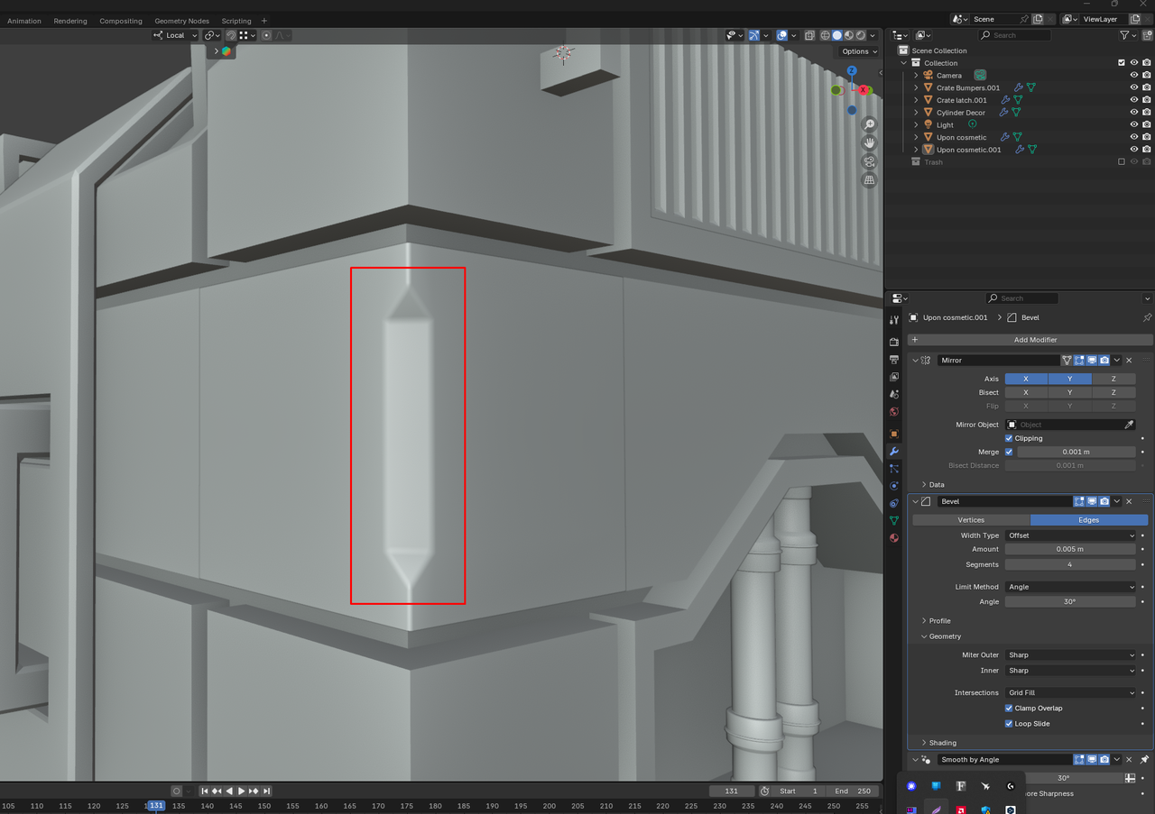Screen dimensions: 1155x814
Task: Open the Output properties tab icon
Action: [894, 360]
